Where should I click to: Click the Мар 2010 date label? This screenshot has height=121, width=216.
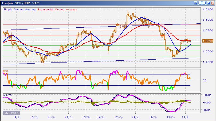(10, 113)
